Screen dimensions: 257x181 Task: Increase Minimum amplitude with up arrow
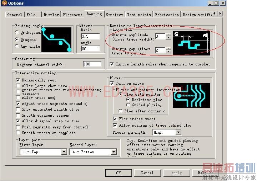[x=168, y=34]
